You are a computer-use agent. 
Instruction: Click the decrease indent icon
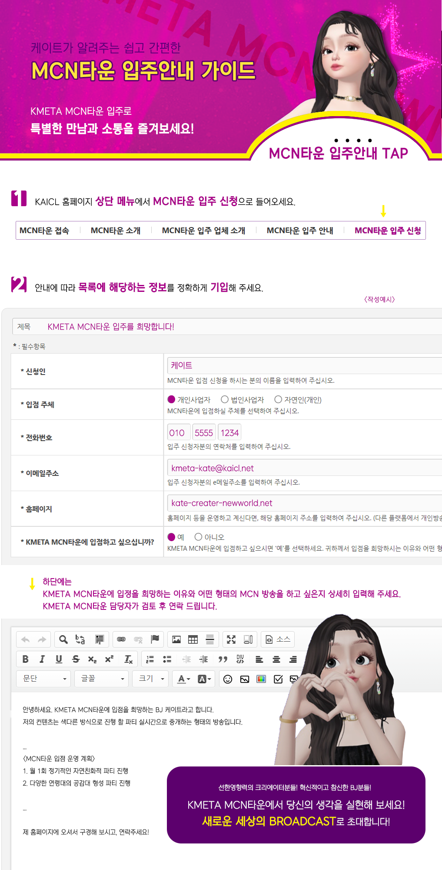pyautogui.click(x=186, y=659)
